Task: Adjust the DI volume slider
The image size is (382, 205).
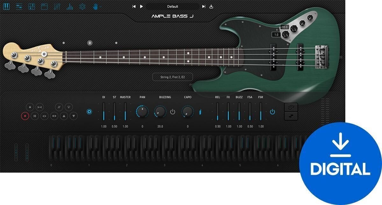Action: tap(104, 111)
